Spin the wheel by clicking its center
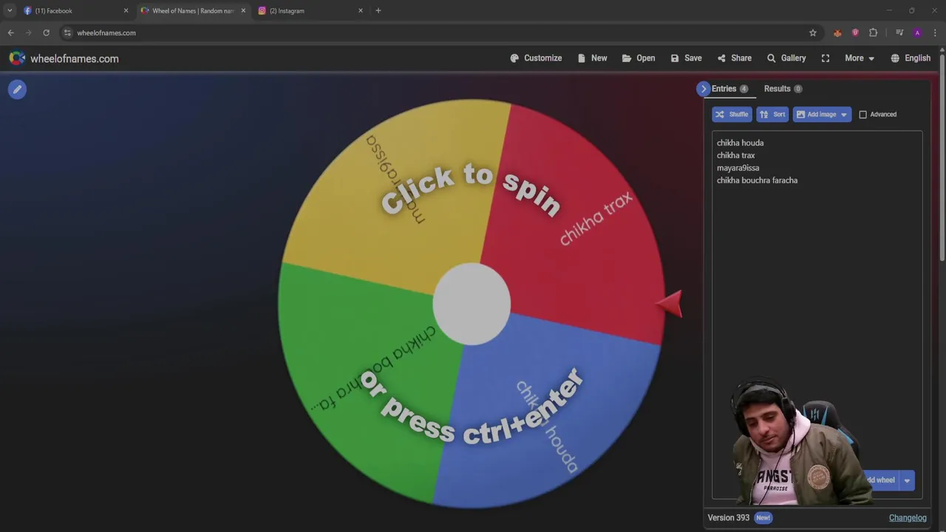The image size is (946, 532). point(472,304)
